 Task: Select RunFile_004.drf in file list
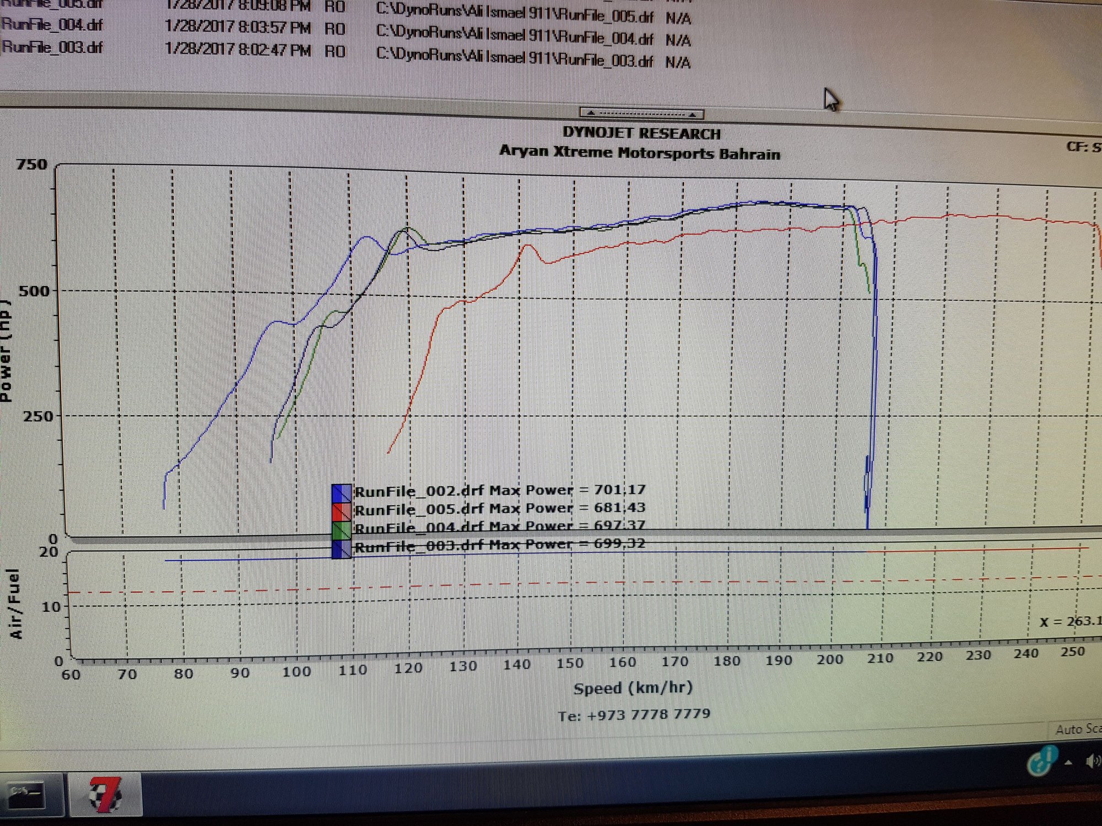tap(52, 25)
